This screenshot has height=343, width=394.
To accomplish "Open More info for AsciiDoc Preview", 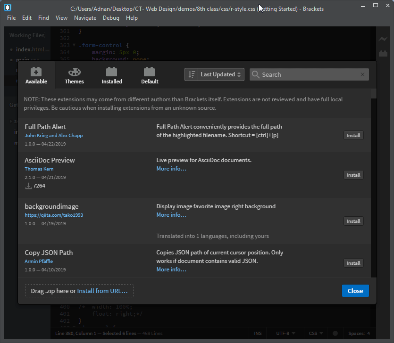I will tap(171, 169).
